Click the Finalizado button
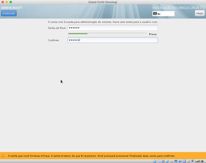 coord(9,13)
